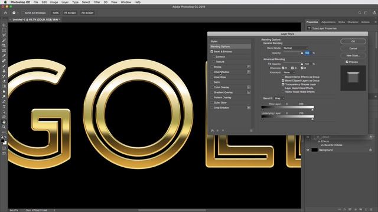Screen dimensions: 378x212
Task: Enable the Satin effect checkbox
Action: (x=212, y=82)
